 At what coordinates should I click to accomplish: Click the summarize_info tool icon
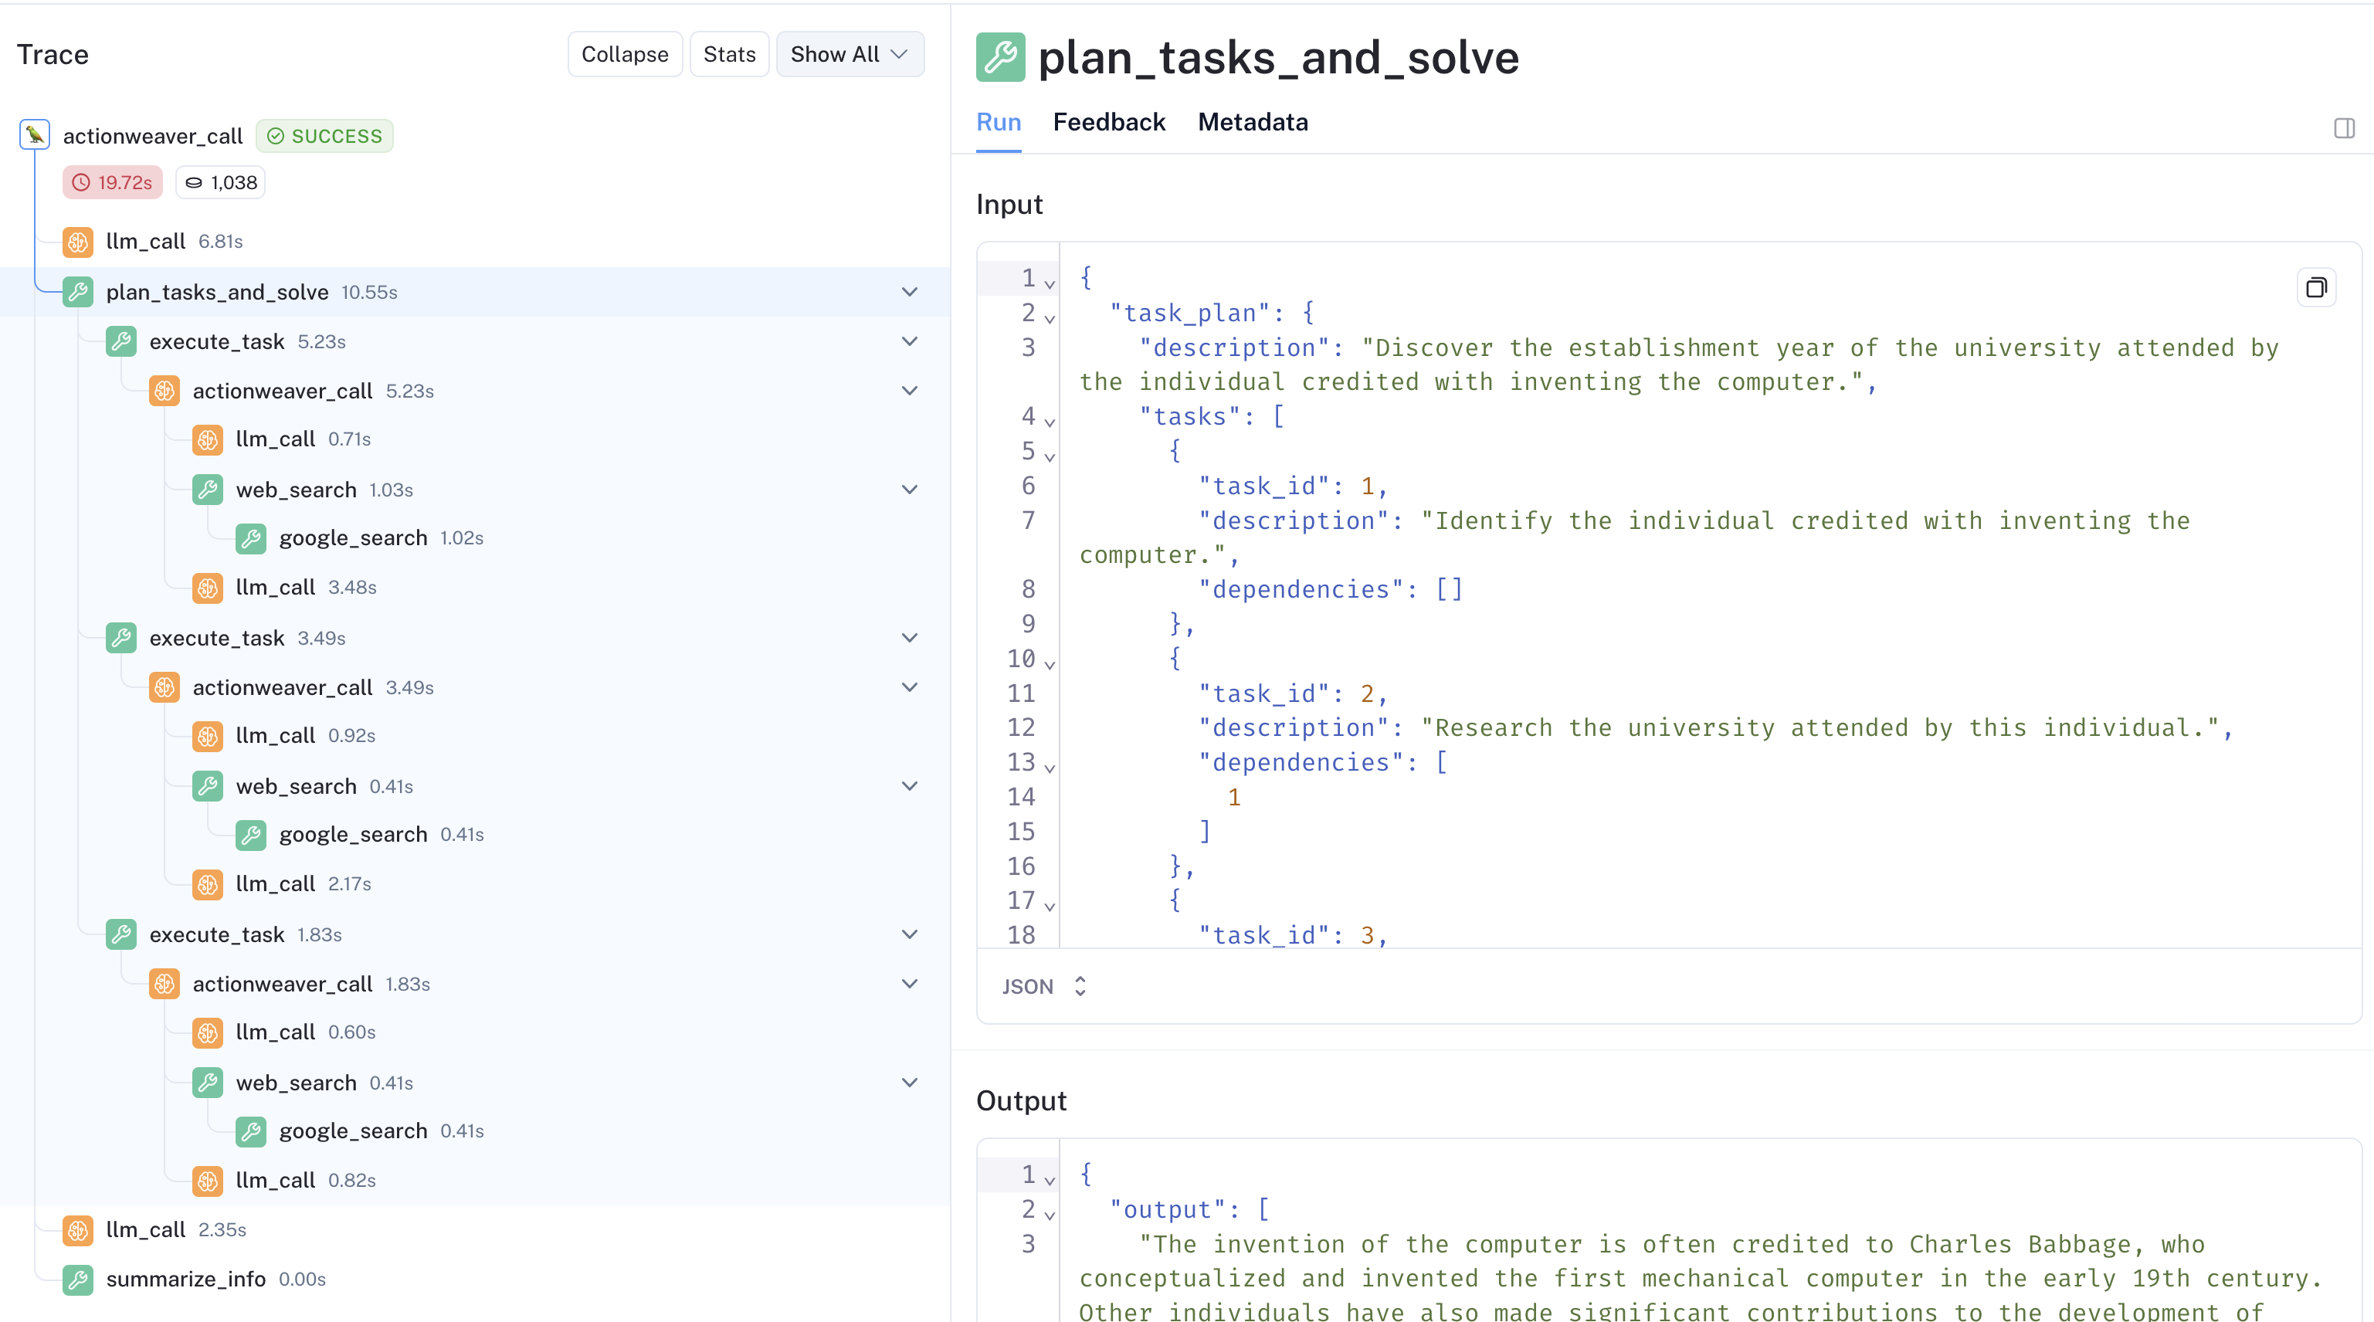tap(77, 1280)
